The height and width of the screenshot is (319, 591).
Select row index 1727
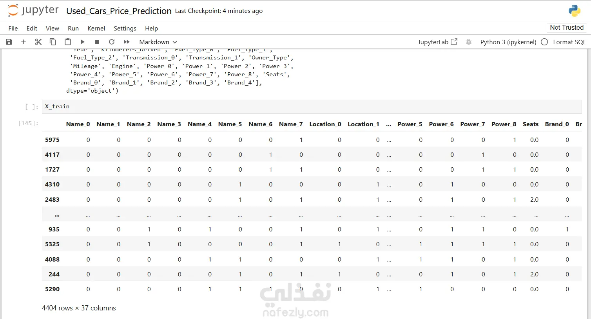[x=52, y=169]
